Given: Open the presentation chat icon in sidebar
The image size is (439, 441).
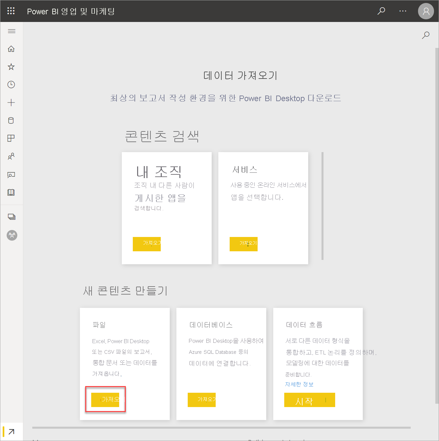Looking at the screenshot, I should click(11, 175).
